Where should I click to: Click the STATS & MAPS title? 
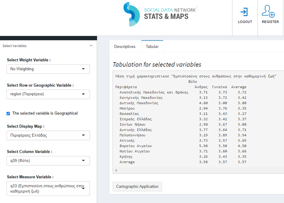point(166,17)
